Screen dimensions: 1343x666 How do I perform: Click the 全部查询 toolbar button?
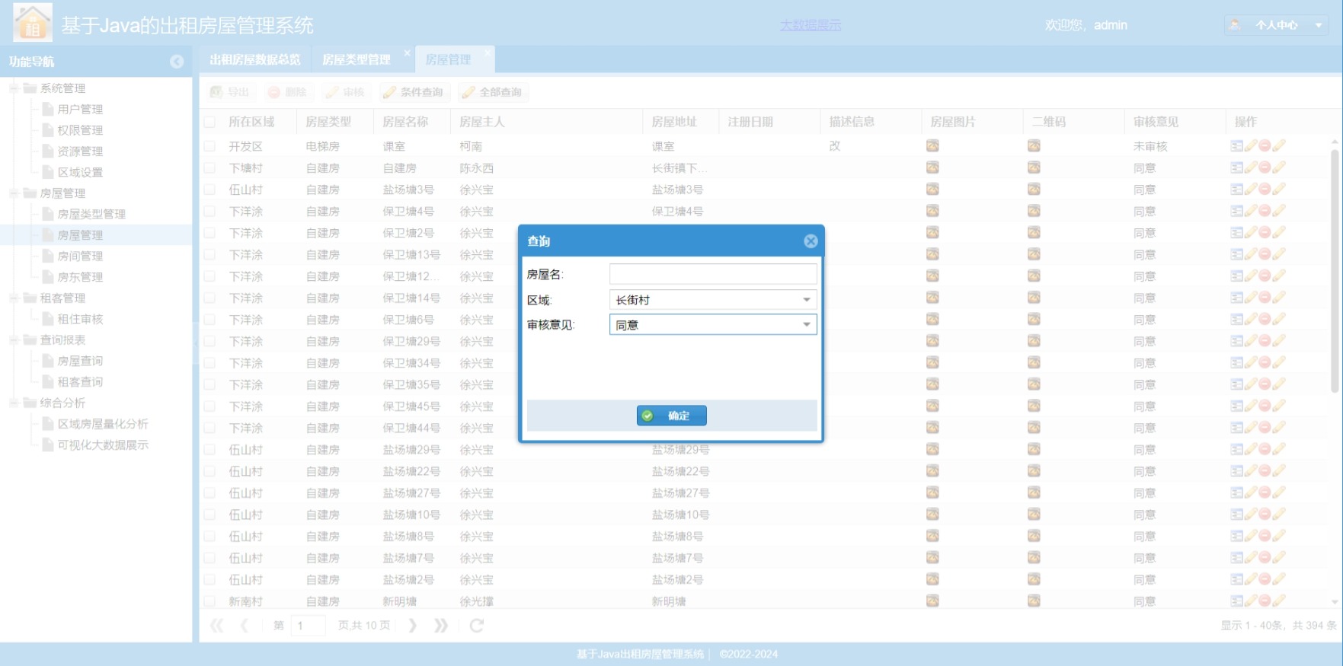493,92
